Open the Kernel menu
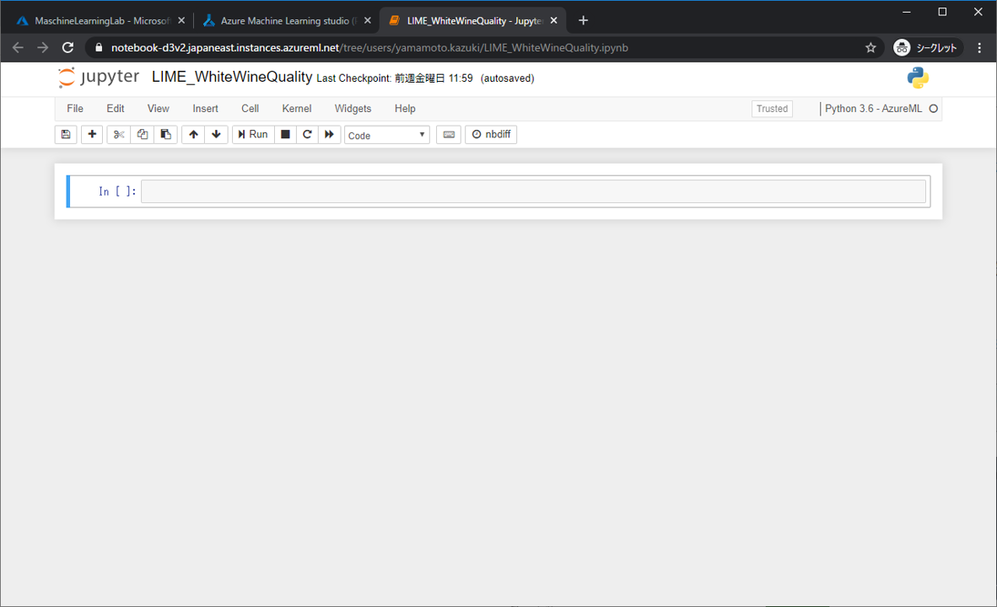The width and height of the screenshot is (997, 607). tap(296, 109)
